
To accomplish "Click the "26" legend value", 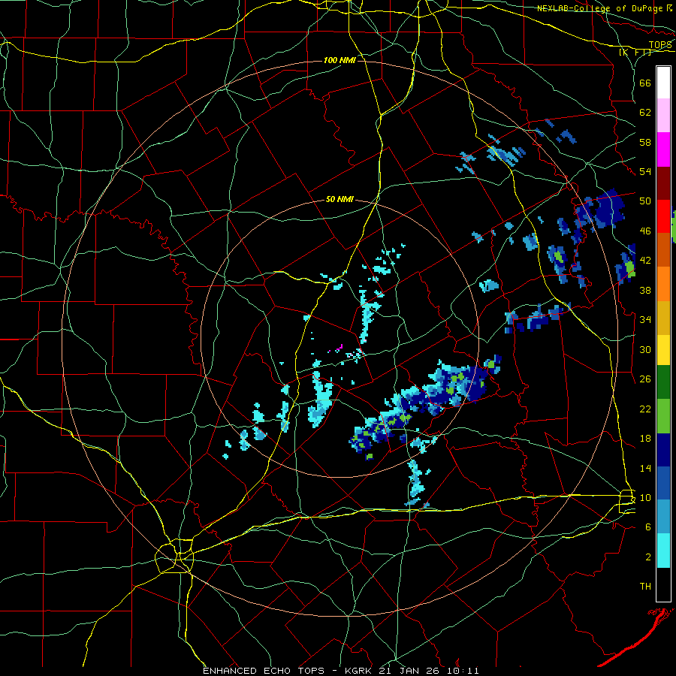I will (645, 379).
